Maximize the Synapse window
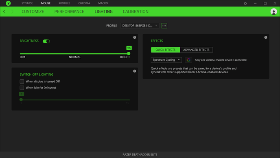 [x=265, y=3]
